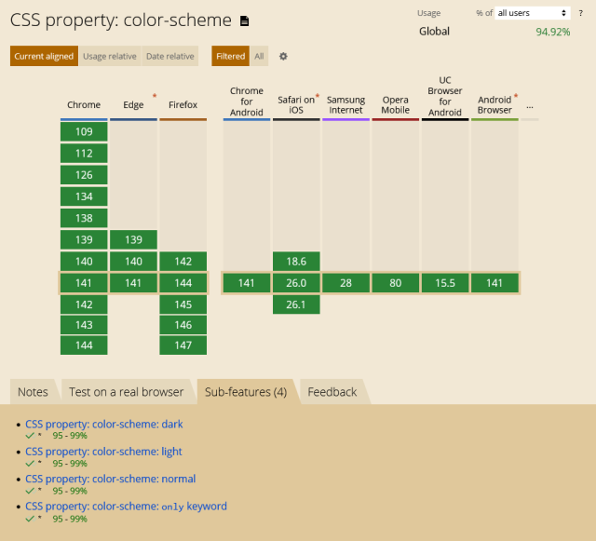
Task: Click the spec document icon beside title
Action: (x=245, y=20)
